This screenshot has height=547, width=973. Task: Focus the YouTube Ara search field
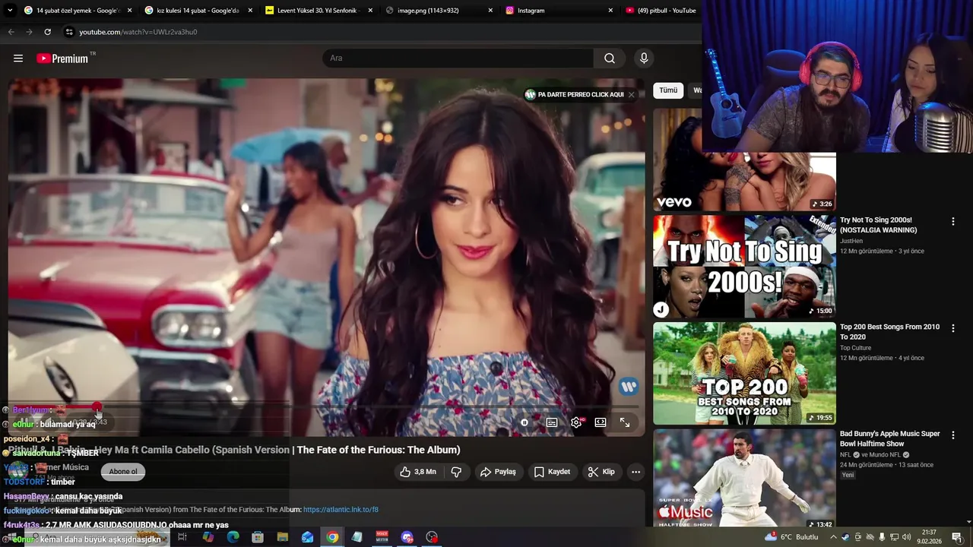pyautogui.click(x=458, y=58)
